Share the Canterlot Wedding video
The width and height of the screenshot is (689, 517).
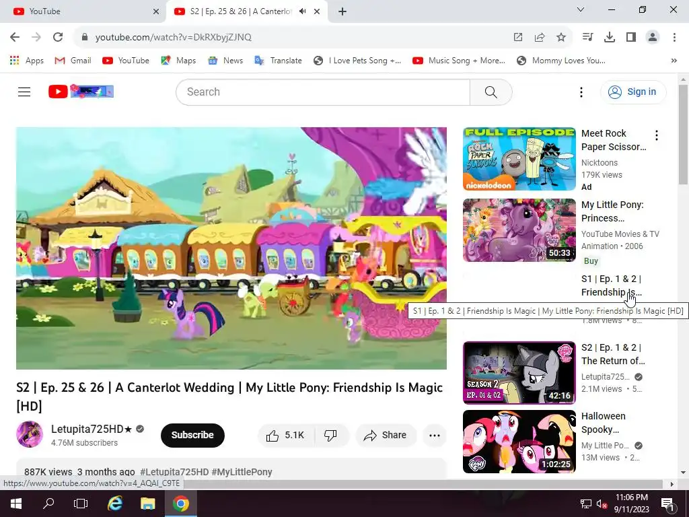[x=386, y=436]
